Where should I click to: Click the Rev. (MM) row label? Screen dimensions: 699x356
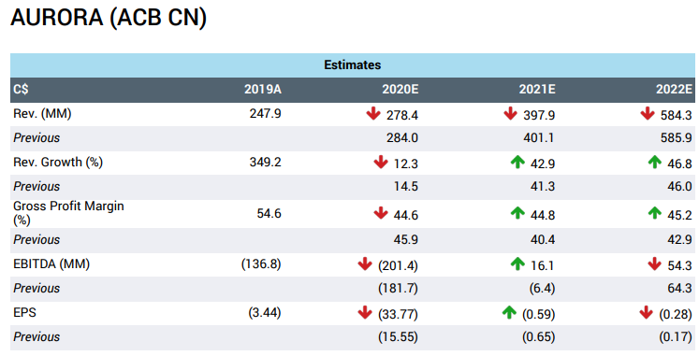(x=42, y=114)
